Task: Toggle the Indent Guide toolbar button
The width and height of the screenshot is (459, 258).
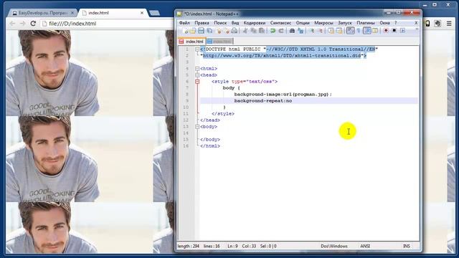Action: (x=366, y=31)
